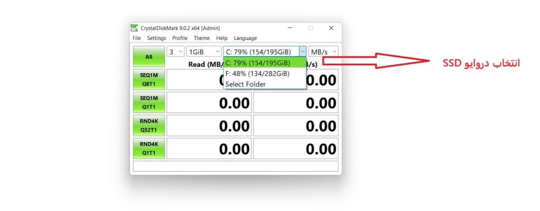This screenshot has height=211, width=540.
Task: Open the Settings menu
Action: 156,38
